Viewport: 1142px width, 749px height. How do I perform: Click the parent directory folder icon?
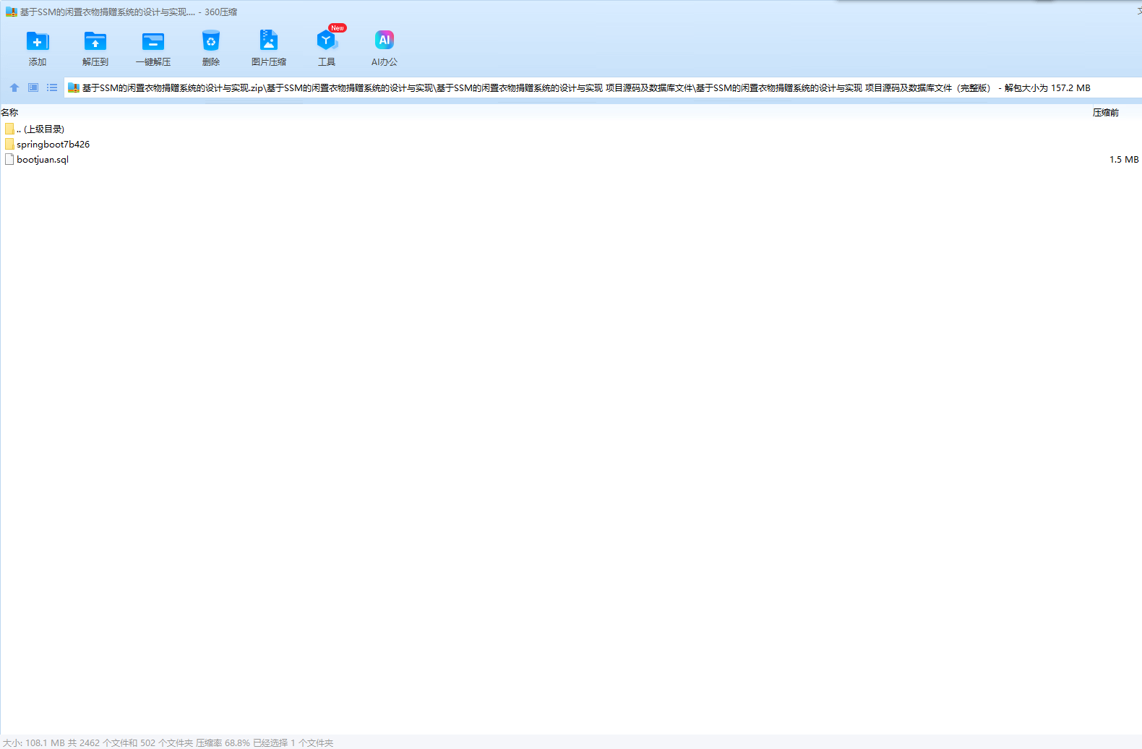click(x=9, y=129)
